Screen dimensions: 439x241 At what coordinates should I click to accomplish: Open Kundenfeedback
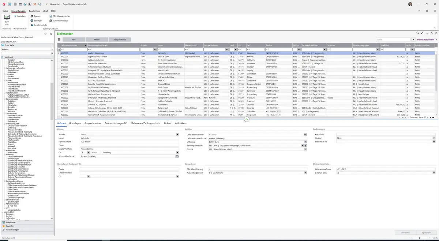click(x=59, y=21)
